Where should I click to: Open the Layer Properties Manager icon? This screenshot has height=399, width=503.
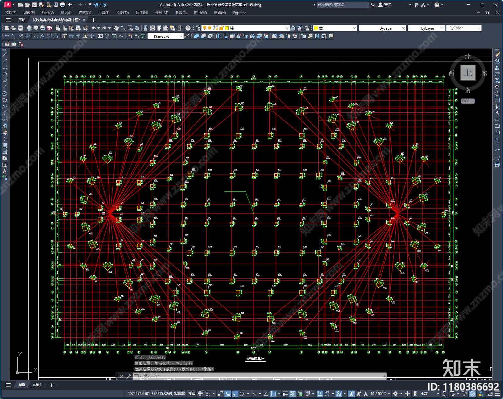pyautogui.click(x=198, y=28)
